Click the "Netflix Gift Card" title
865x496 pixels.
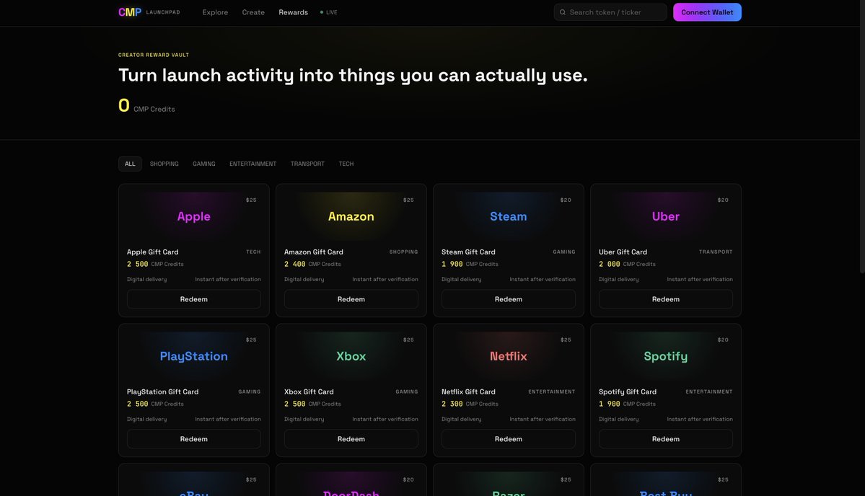pos(468,392)
